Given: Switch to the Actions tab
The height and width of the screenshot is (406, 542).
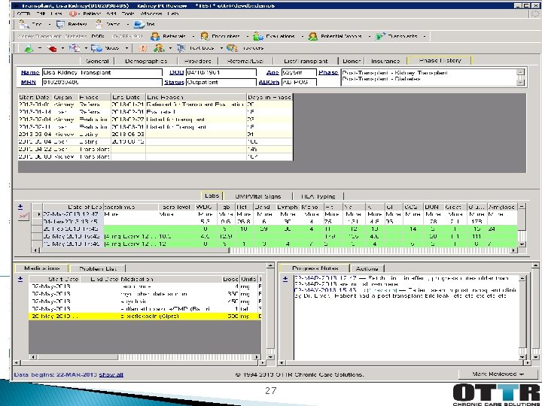Looking at the screenshot, I should tap(367, 268).
